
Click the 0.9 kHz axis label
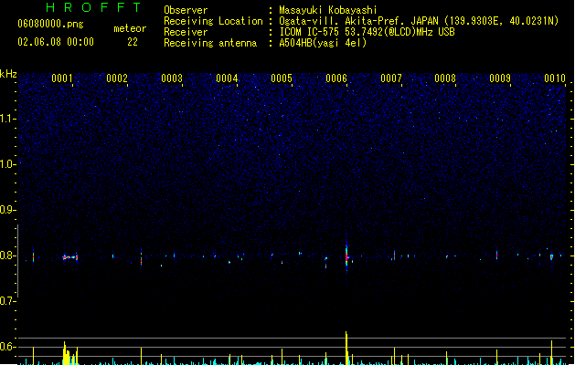8,210
